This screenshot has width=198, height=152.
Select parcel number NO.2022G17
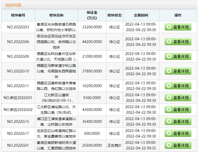(18, 134)
